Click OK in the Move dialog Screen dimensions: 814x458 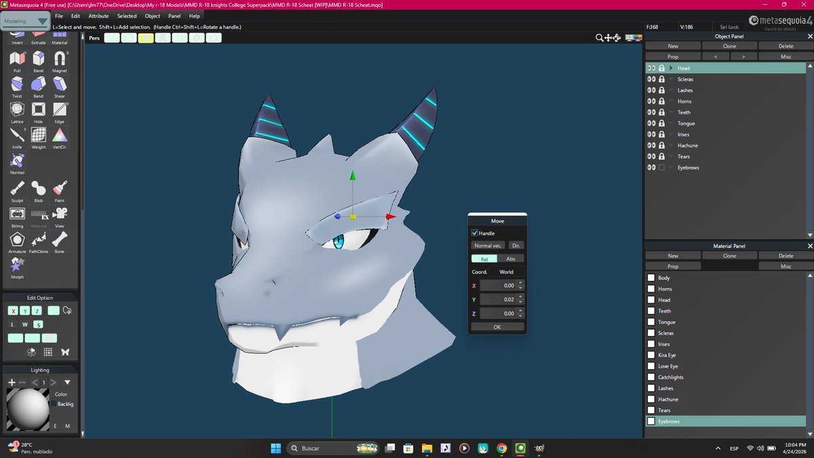pyautogui.click(x=497, y=327)
